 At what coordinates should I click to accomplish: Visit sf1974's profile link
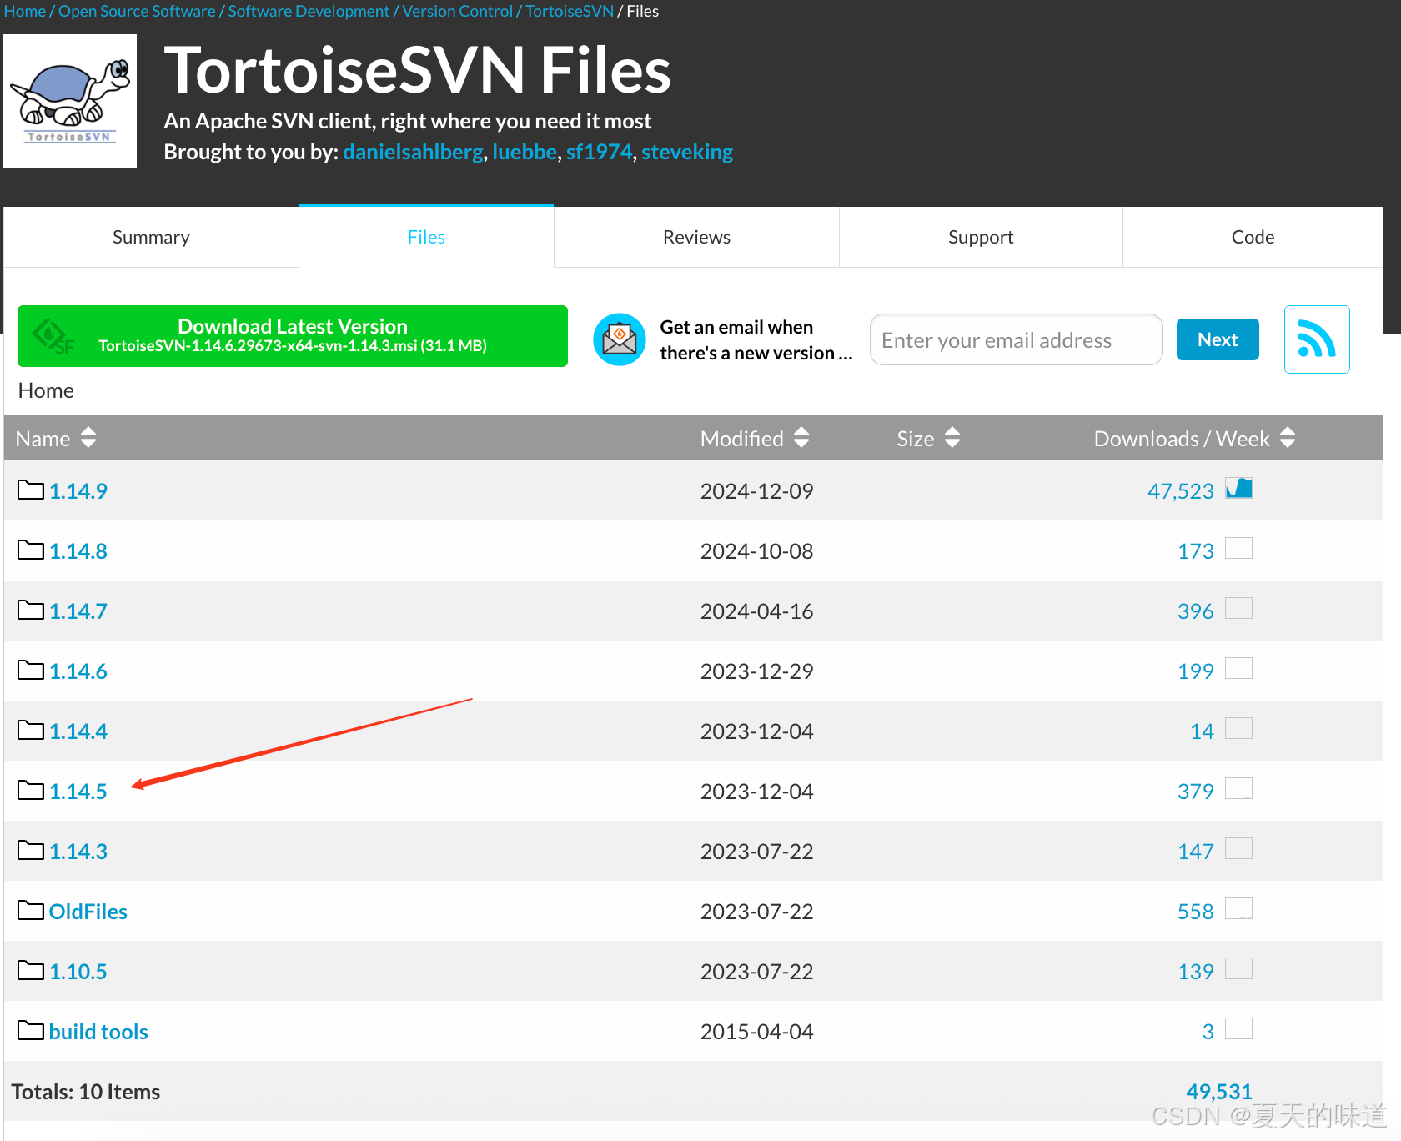click(599, 152)
